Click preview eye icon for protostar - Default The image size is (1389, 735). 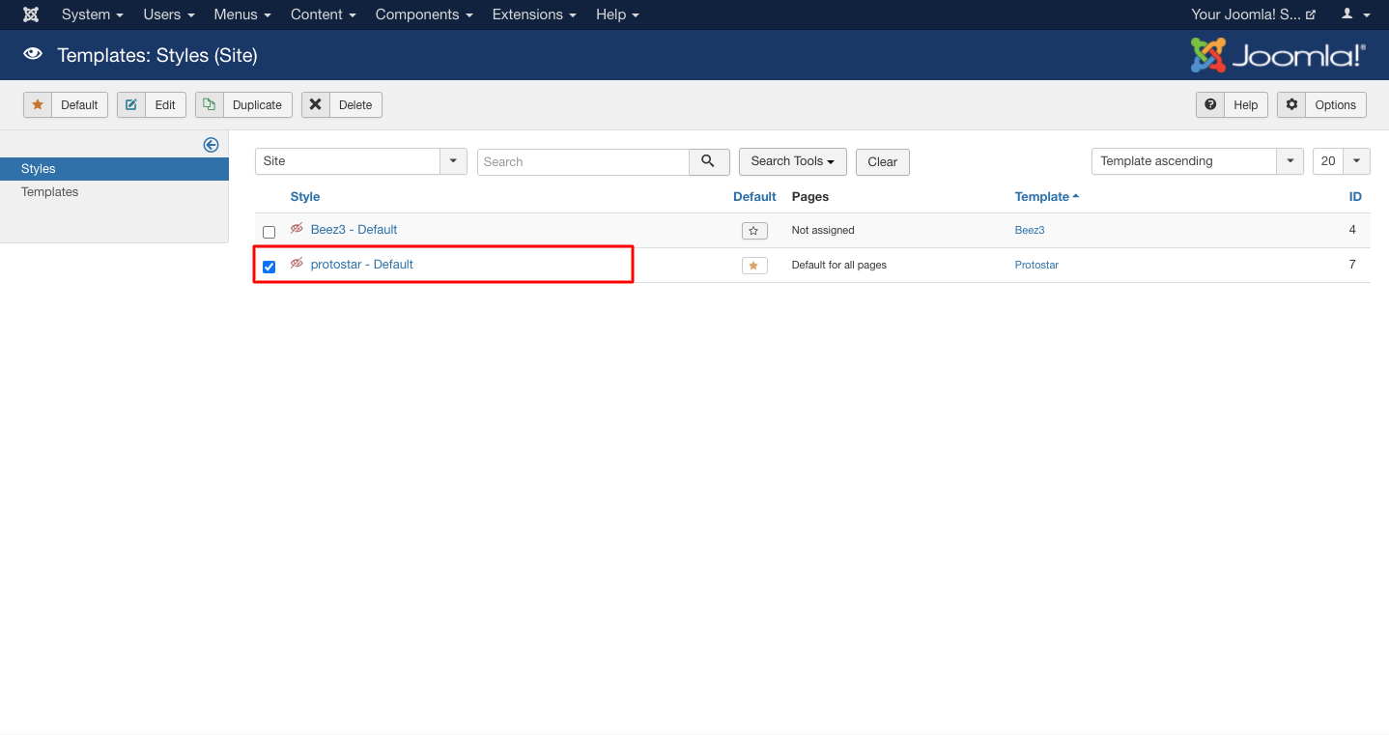(297, 264)
